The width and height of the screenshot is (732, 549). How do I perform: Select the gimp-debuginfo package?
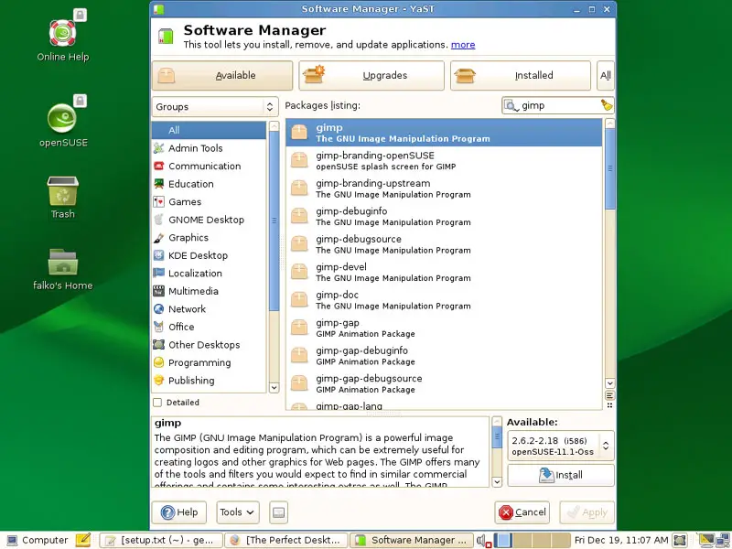444,216
